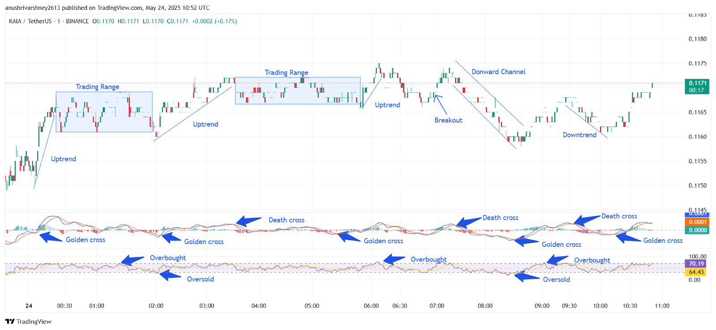Select the Donward Channel text annotation
This screenshot has height=330, width=716.
click(499, 72)
